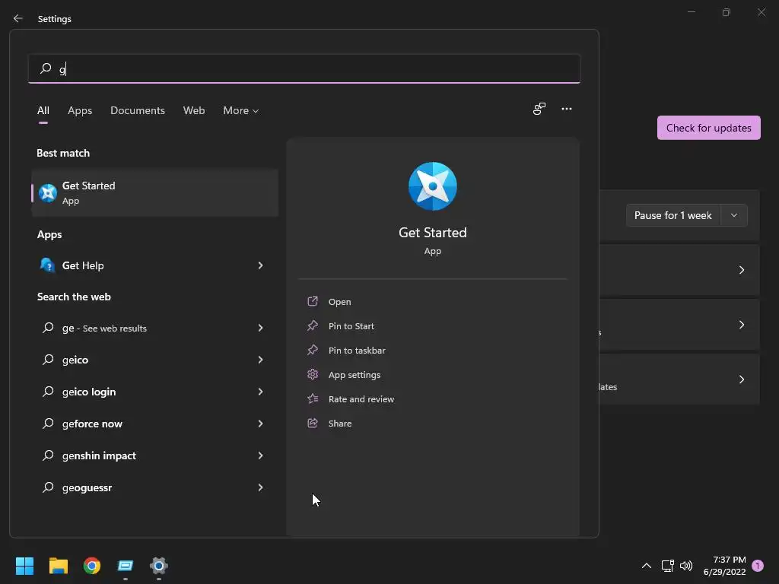
Task: Open the Get Help app result
Action: click(x=155, y=265)
